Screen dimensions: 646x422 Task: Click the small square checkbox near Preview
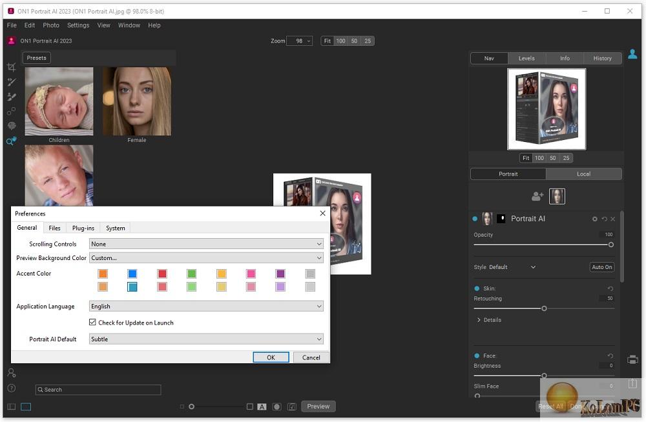249,407
